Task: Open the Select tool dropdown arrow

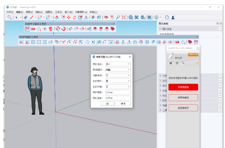Action: point(20,18)
